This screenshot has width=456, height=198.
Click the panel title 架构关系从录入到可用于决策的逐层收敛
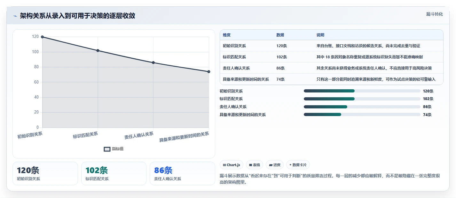pyautogui.click(x=77, y=16)
